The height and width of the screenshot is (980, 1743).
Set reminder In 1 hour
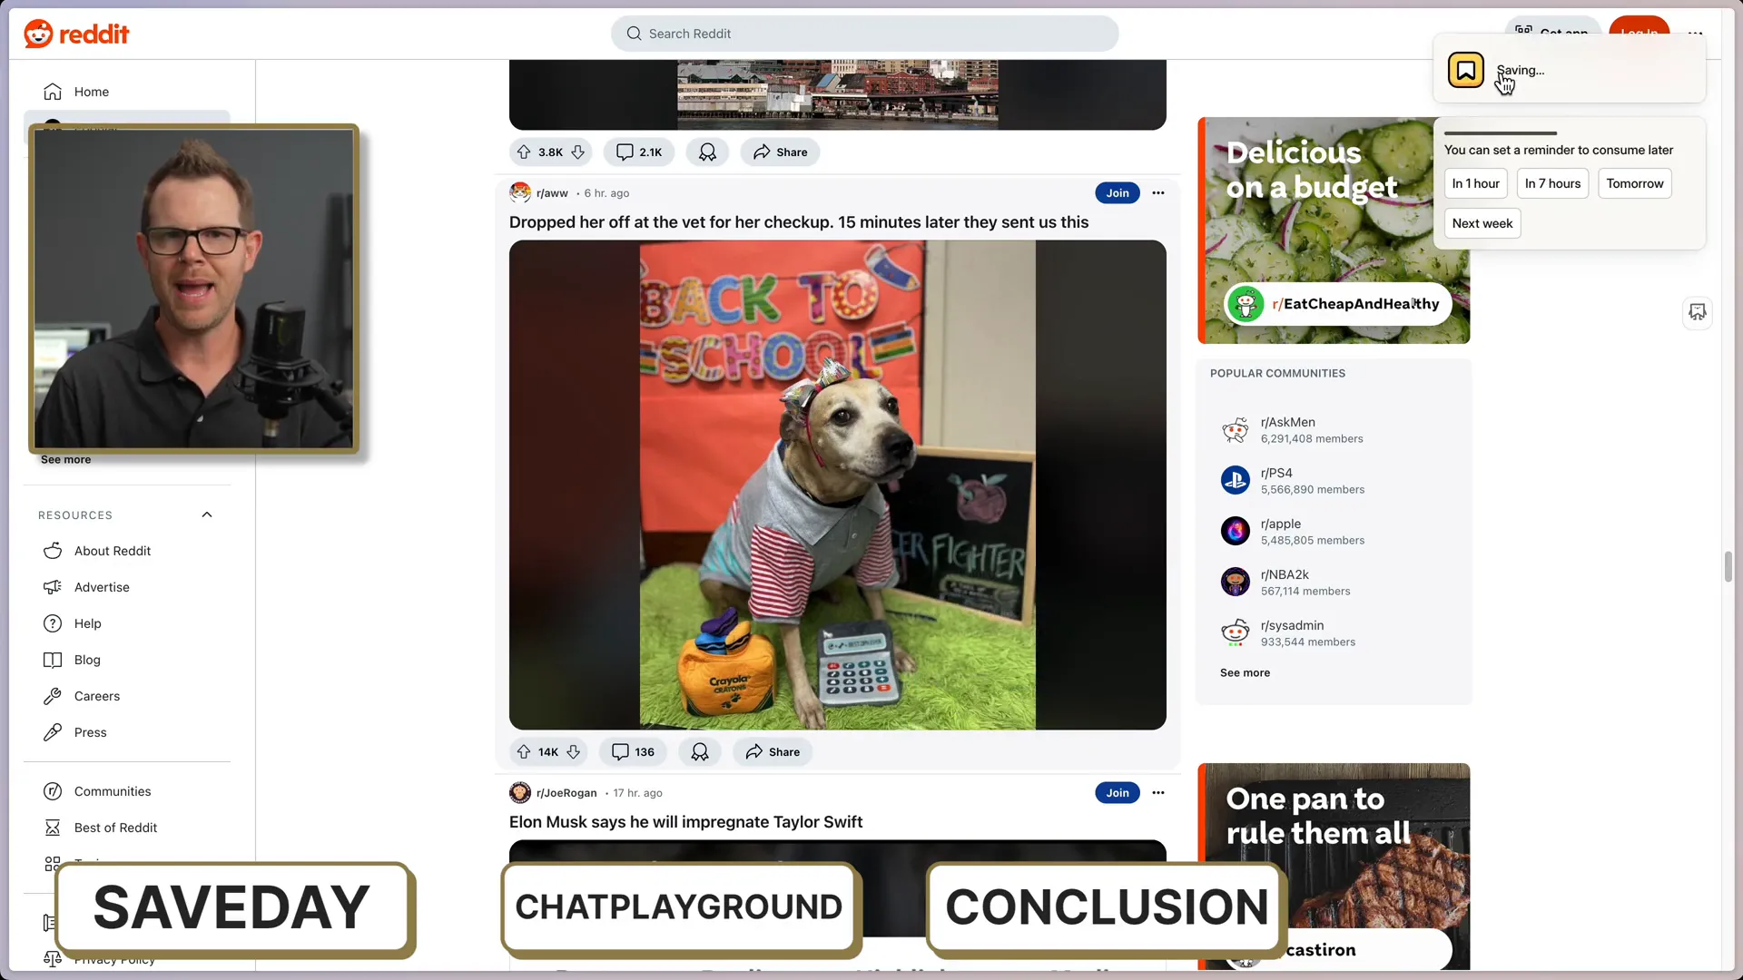(1475, 183)
